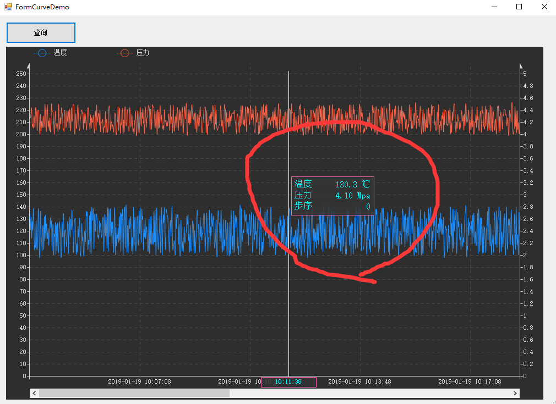This screenshot has height=404, width=556.
Task: Click the right Y-axis top arrow marker
Action: pyautogui.click(x=521, y=66)
